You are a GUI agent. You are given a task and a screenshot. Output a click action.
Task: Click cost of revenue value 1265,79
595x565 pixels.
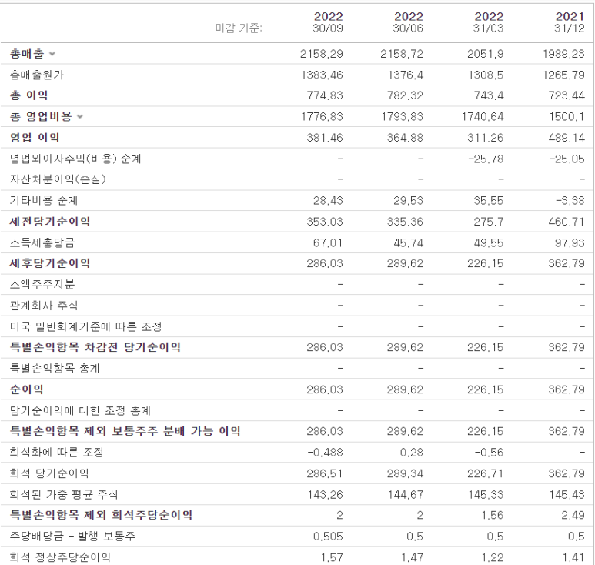[563, 75]
